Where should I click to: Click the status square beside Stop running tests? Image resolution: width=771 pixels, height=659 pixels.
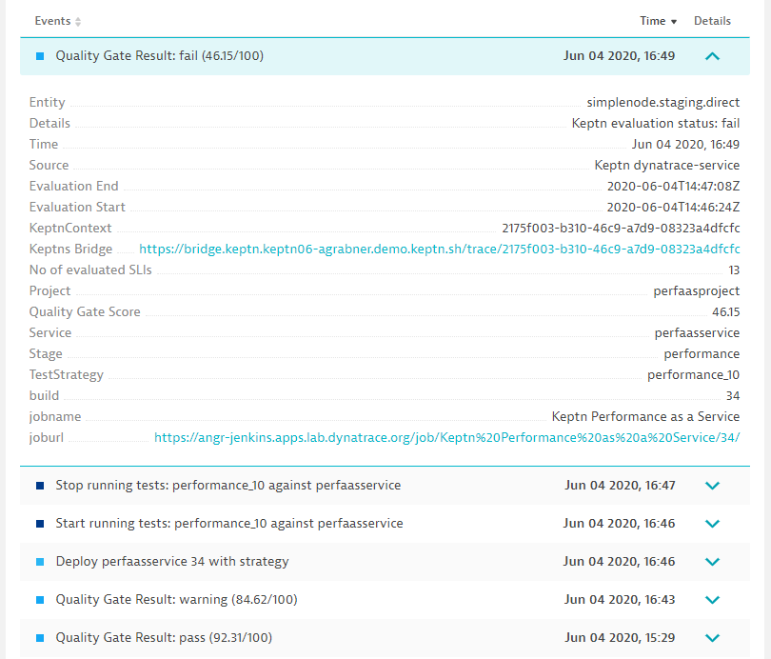point(38,486)
